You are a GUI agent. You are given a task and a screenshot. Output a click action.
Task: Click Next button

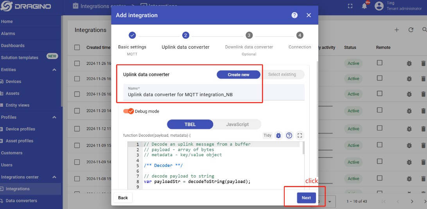306,198
